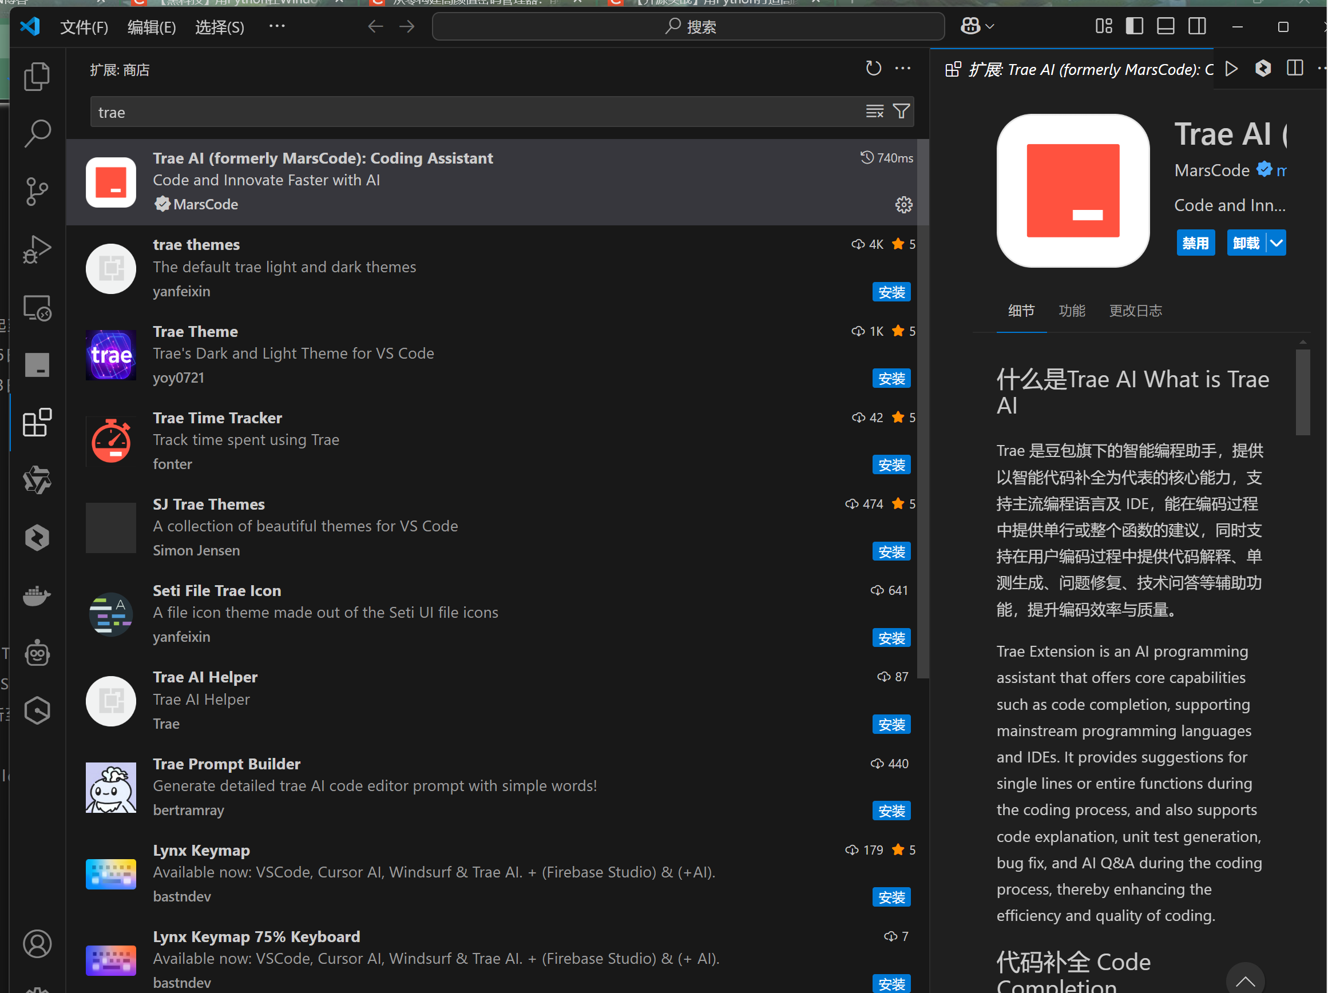Viewport: 1328px width, 993px height.
Task: Open the Run and Debug view
Action: pyautogui.click(x=37, y=249)
